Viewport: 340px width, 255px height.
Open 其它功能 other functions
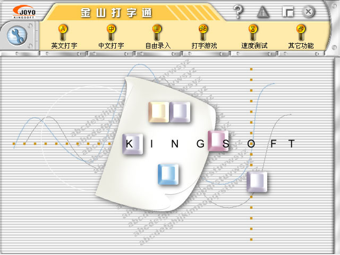point(301,37)
